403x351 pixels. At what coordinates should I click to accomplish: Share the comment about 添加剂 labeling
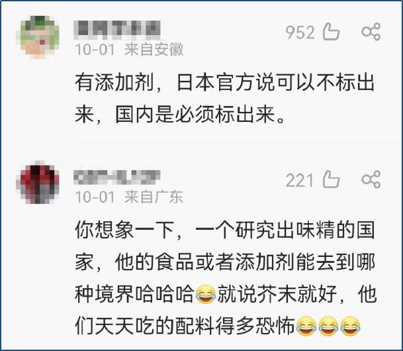[371, 32]
